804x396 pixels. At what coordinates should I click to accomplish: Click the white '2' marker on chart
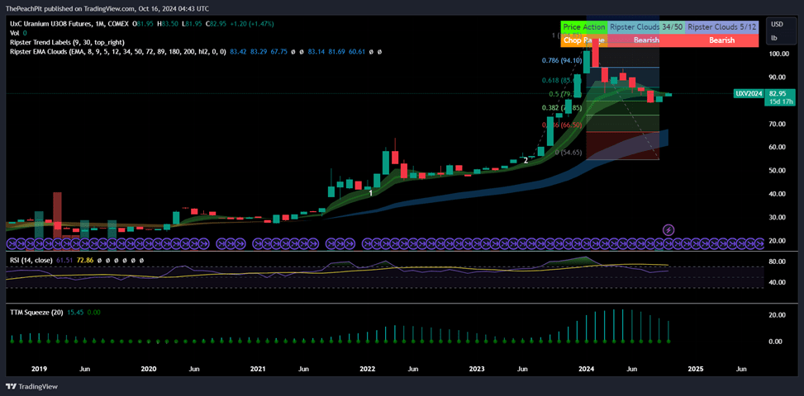(x=526, y=160)
